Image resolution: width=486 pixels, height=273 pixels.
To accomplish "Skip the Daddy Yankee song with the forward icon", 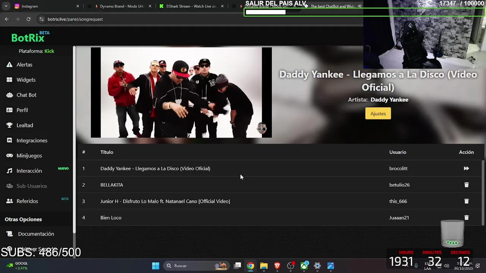I will coord(466,168).
